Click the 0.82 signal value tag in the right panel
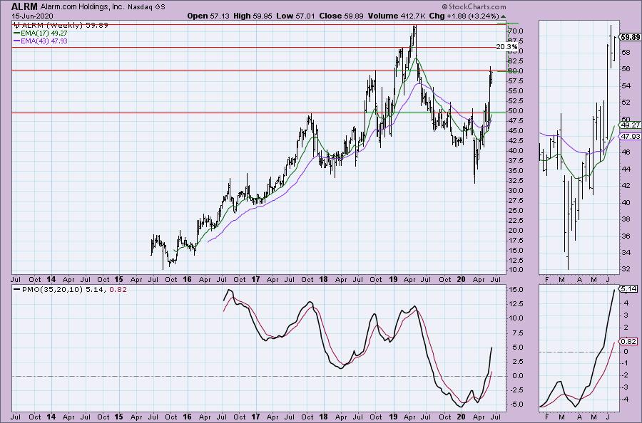 click(629, 342)
